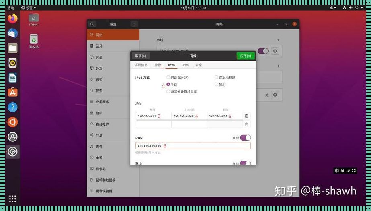This screenshot has width=371, height=211.
Task: Open Firefox from the dock
Action: pyautogui.click(x=12, y=19)
